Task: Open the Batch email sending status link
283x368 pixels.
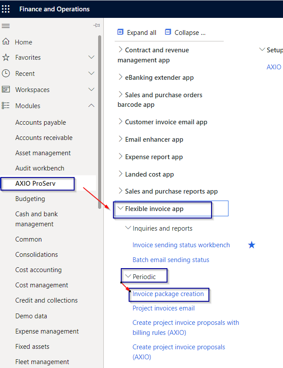Action: (x=170, y=260)
